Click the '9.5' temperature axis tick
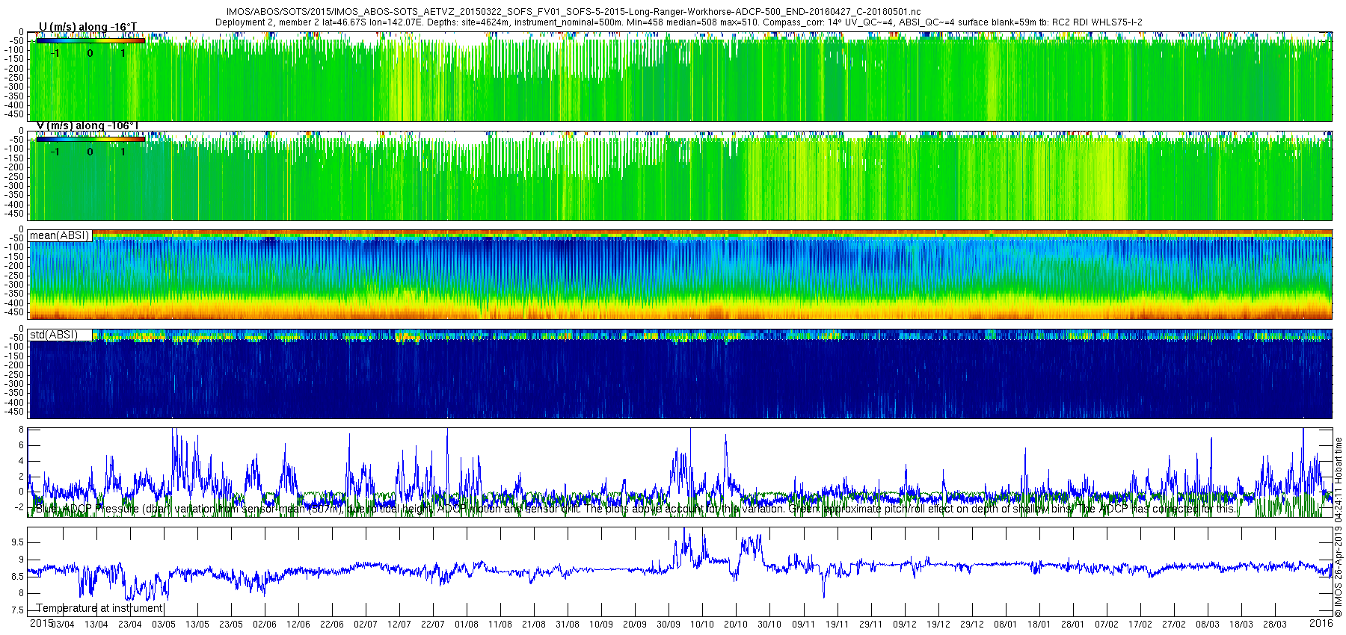 (17, 542)
